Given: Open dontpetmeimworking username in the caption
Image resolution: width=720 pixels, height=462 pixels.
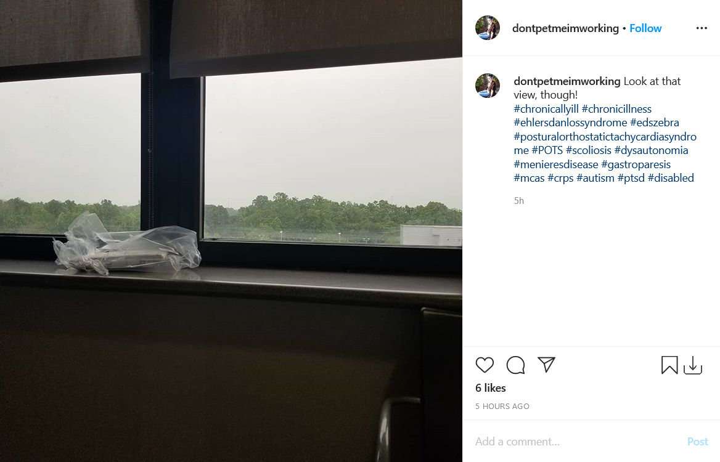Looking at the screenshot, I should pos(567,81).
